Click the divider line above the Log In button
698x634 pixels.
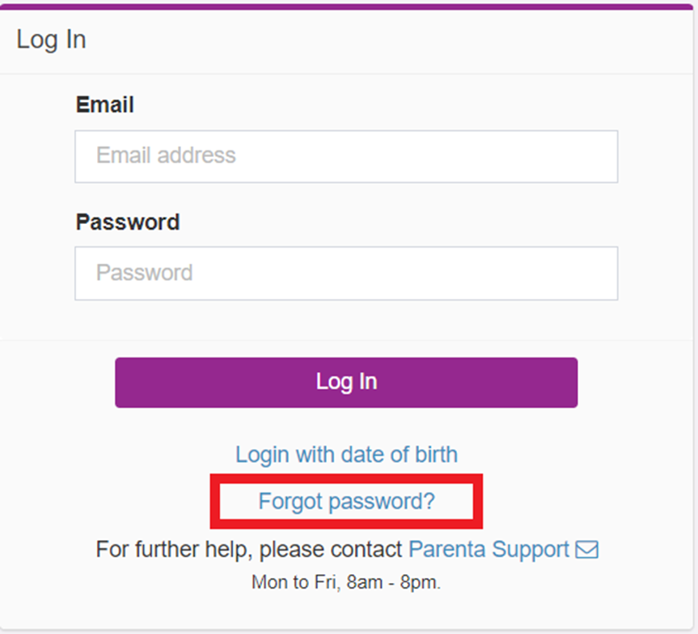tap(346, 340)
